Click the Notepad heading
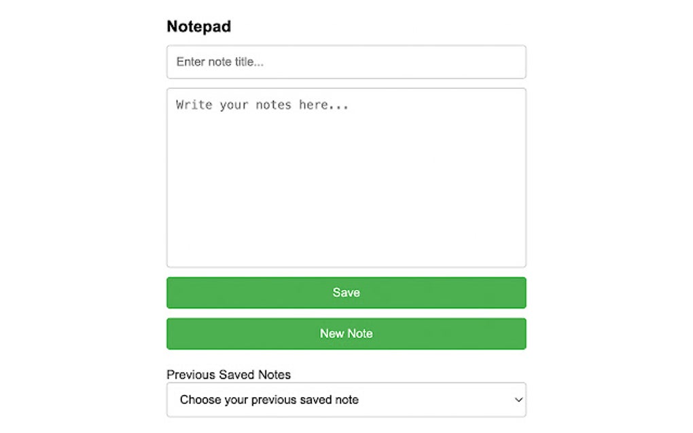This screenshot has height=433, width=693. [198, 26]
